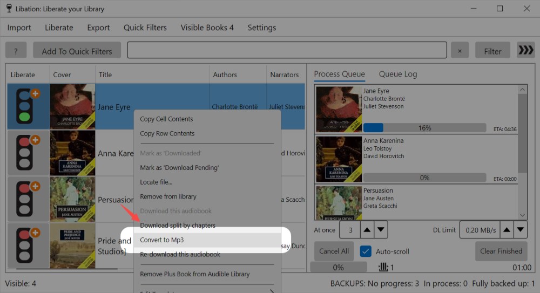Choose Convert to Mp3
Screen dimensions: 540x293
207,240
